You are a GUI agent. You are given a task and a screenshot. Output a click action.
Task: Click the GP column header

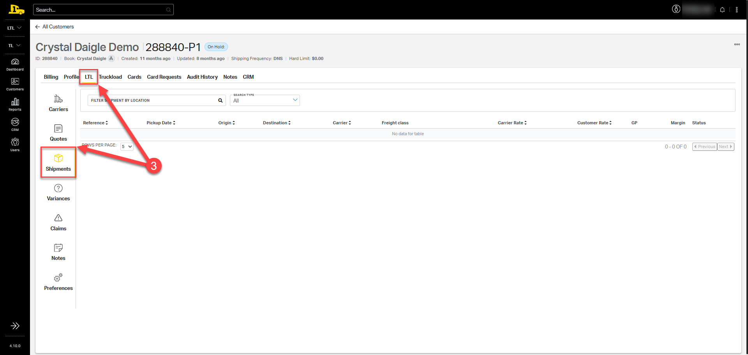[x=634, y=123]
